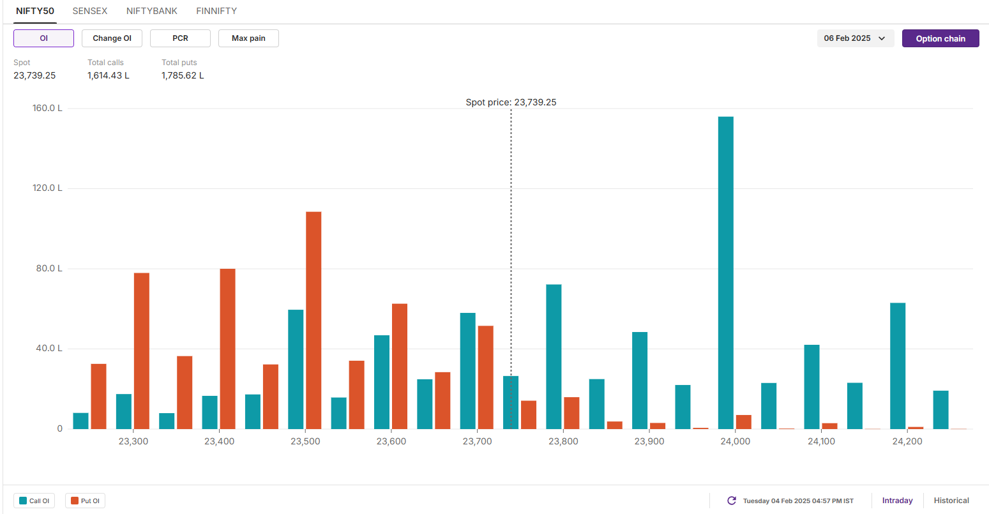Screen dimensions: 989x514
Task: Click the teal Call OI legend swatch
Action: [23, 501]
